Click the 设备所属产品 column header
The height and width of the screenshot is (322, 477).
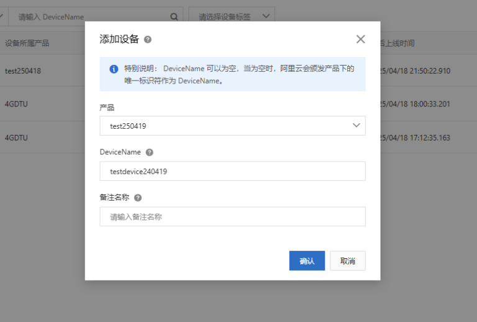point(27,43)
